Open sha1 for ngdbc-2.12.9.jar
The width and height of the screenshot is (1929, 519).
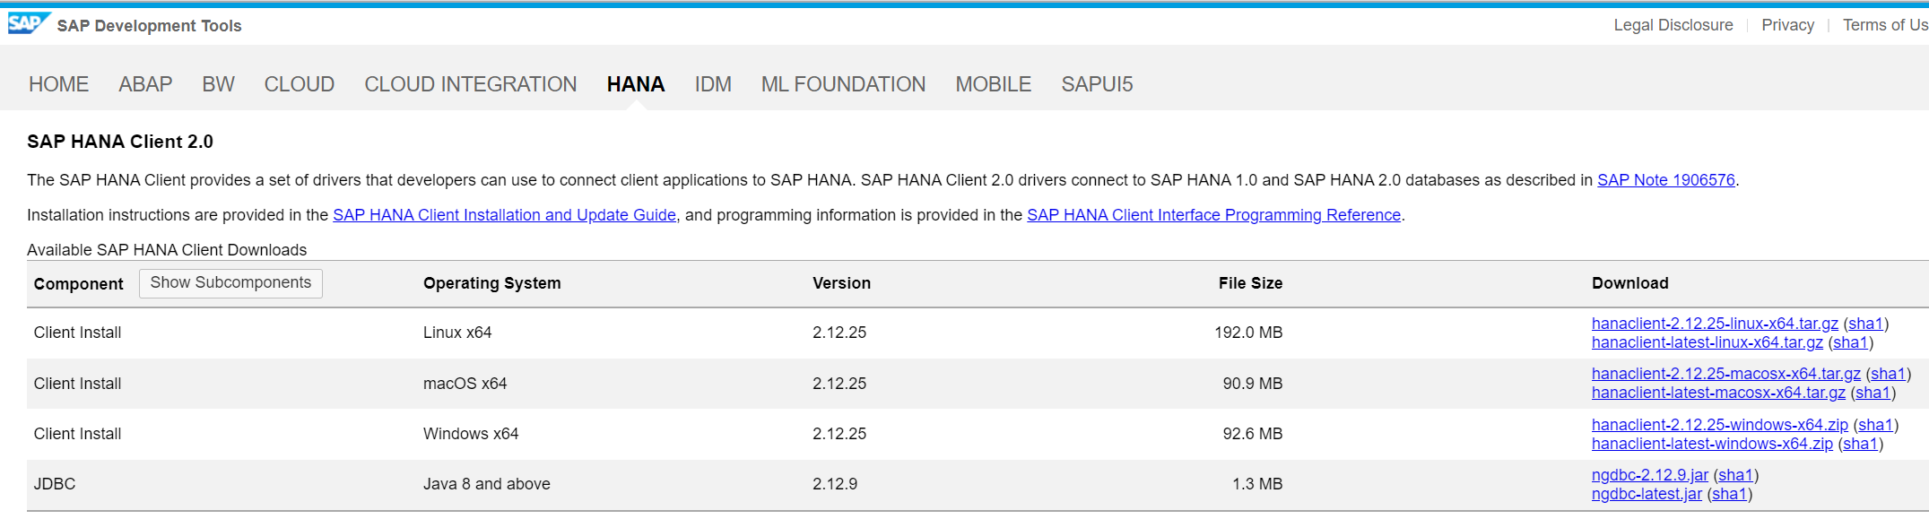click(1736, 475)
